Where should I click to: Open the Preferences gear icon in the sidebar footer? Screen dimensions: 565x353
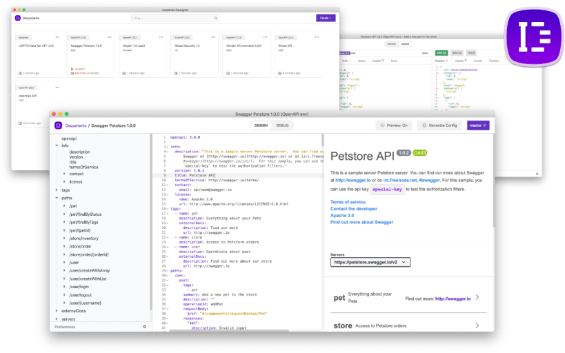click(144, 327)
